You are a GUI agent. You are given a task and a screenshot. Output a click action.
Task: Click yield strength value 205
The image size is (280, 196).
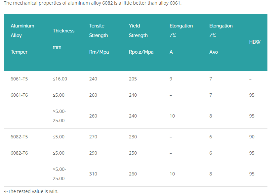point(133,79)
